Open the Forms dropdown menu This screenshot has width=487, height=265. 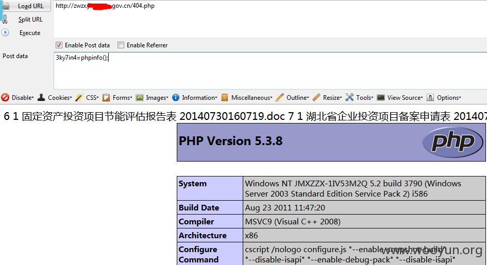122,98
